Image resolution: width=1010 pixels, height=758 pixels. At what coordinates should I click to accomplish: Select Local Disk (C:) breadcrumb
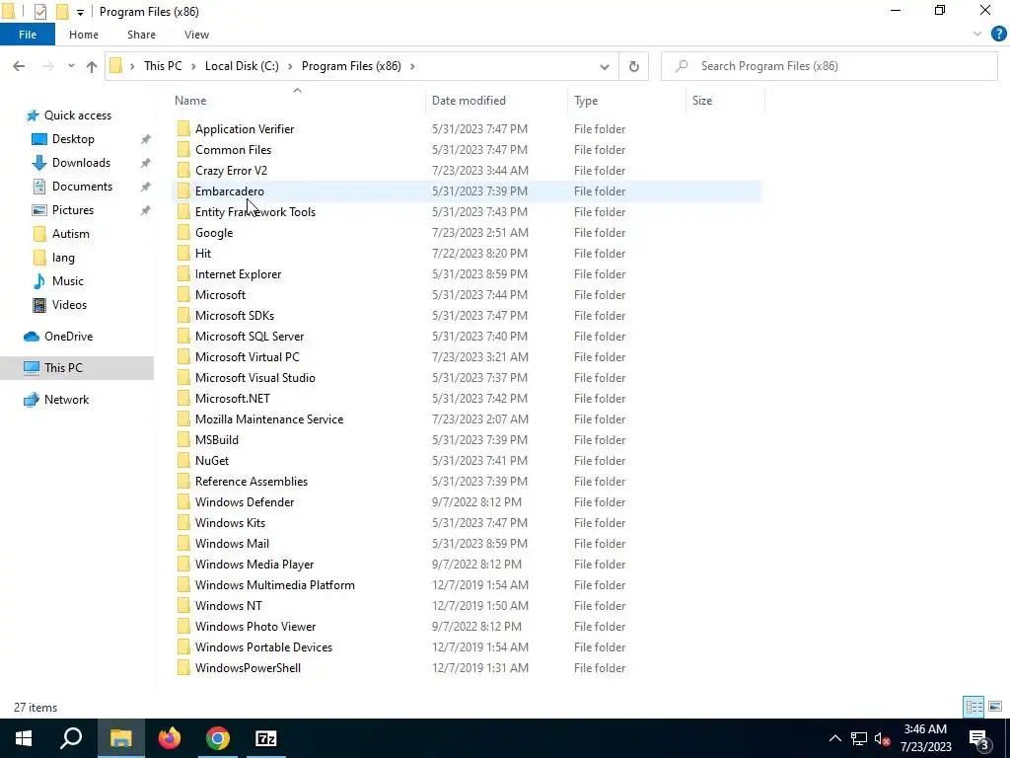tap(242, 66)
